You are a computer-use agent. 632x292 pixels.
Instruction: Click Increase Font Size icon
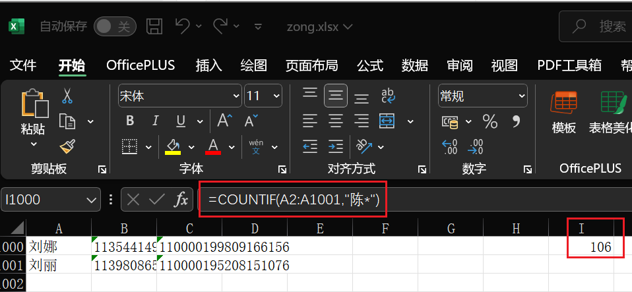tap(224, 121)
